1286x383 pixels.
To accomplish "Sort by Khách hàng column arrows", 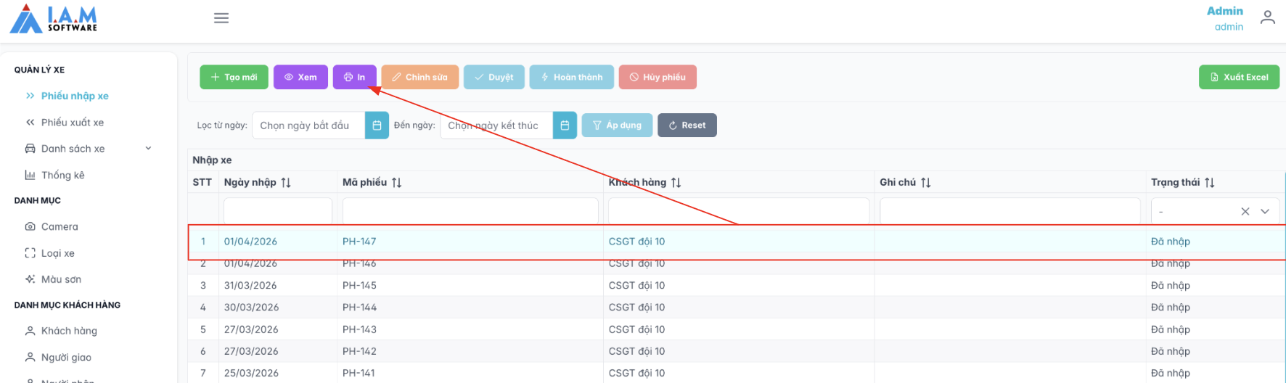I will 676,183.
